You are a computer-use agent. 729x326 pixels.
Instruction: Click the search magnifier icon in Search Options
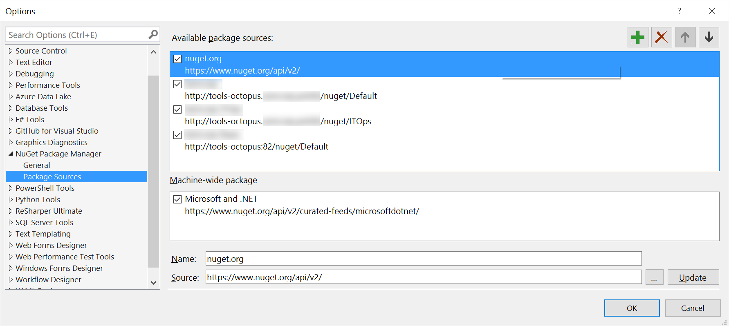(x=153, y=35)
